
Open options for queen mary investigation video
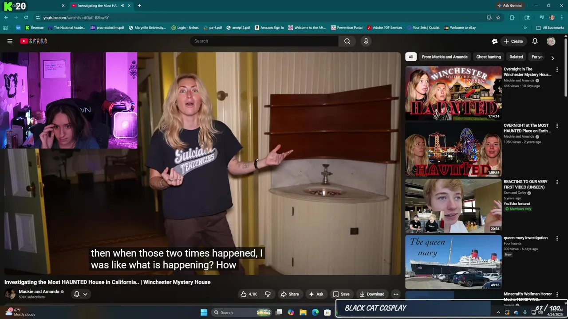(557, 238)
